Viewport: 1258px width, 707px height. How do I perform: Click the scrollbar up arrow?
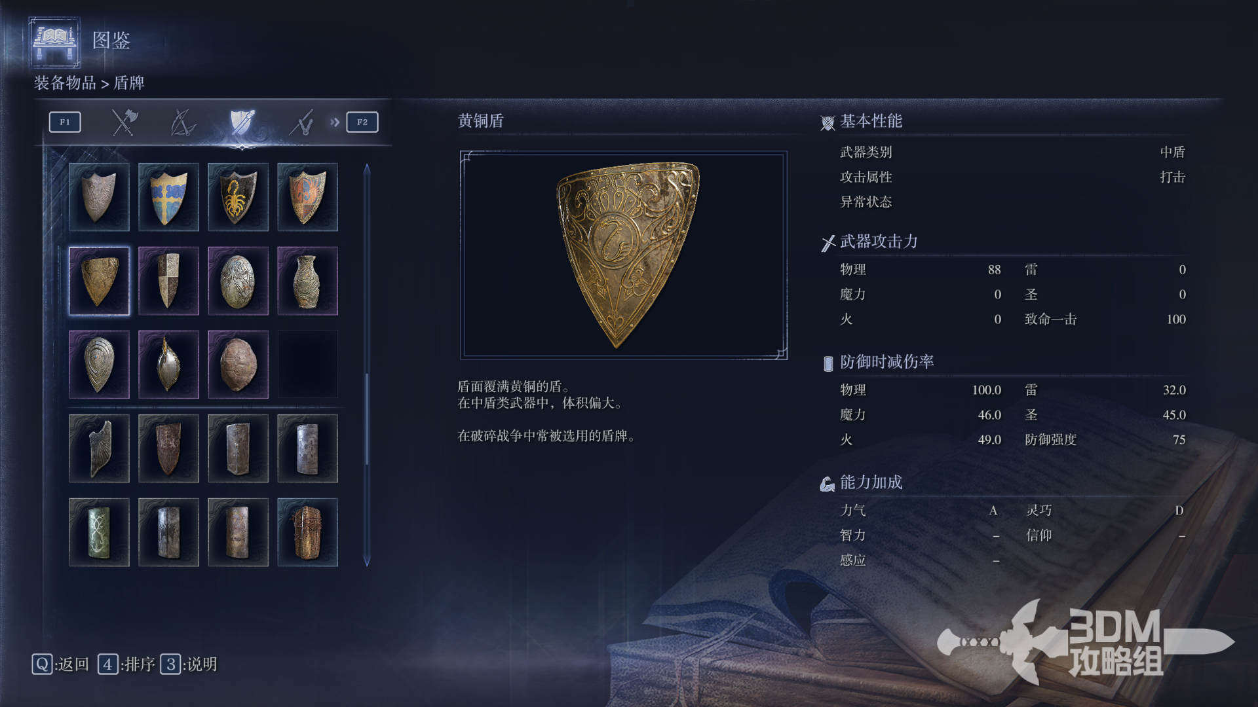[367, 169]
